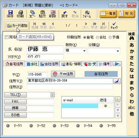The width and height of the screenshot is (139, 138).
Task: Click the postal code field
Action: click(x=37, y=75)
